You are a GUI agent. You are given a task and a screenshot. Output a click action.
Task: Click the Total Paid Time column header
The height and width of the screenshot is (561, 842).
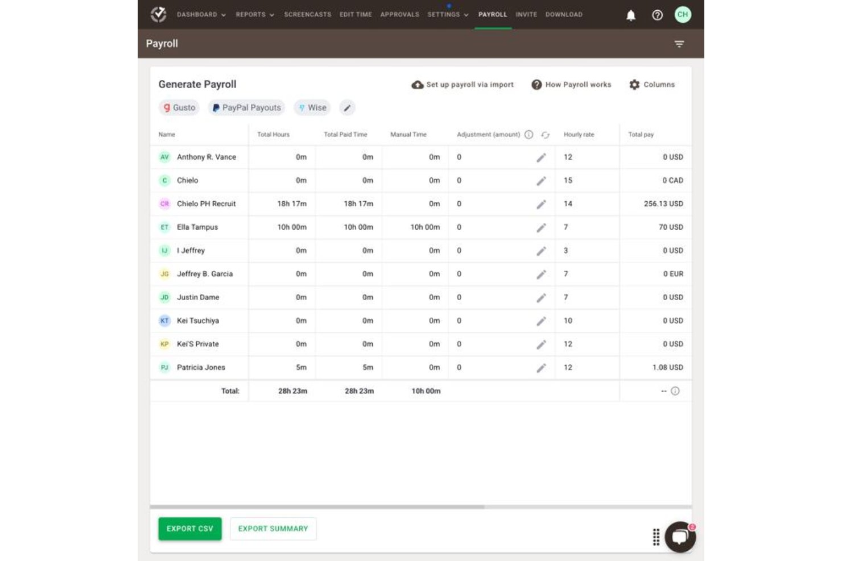[x=345, y=135]
